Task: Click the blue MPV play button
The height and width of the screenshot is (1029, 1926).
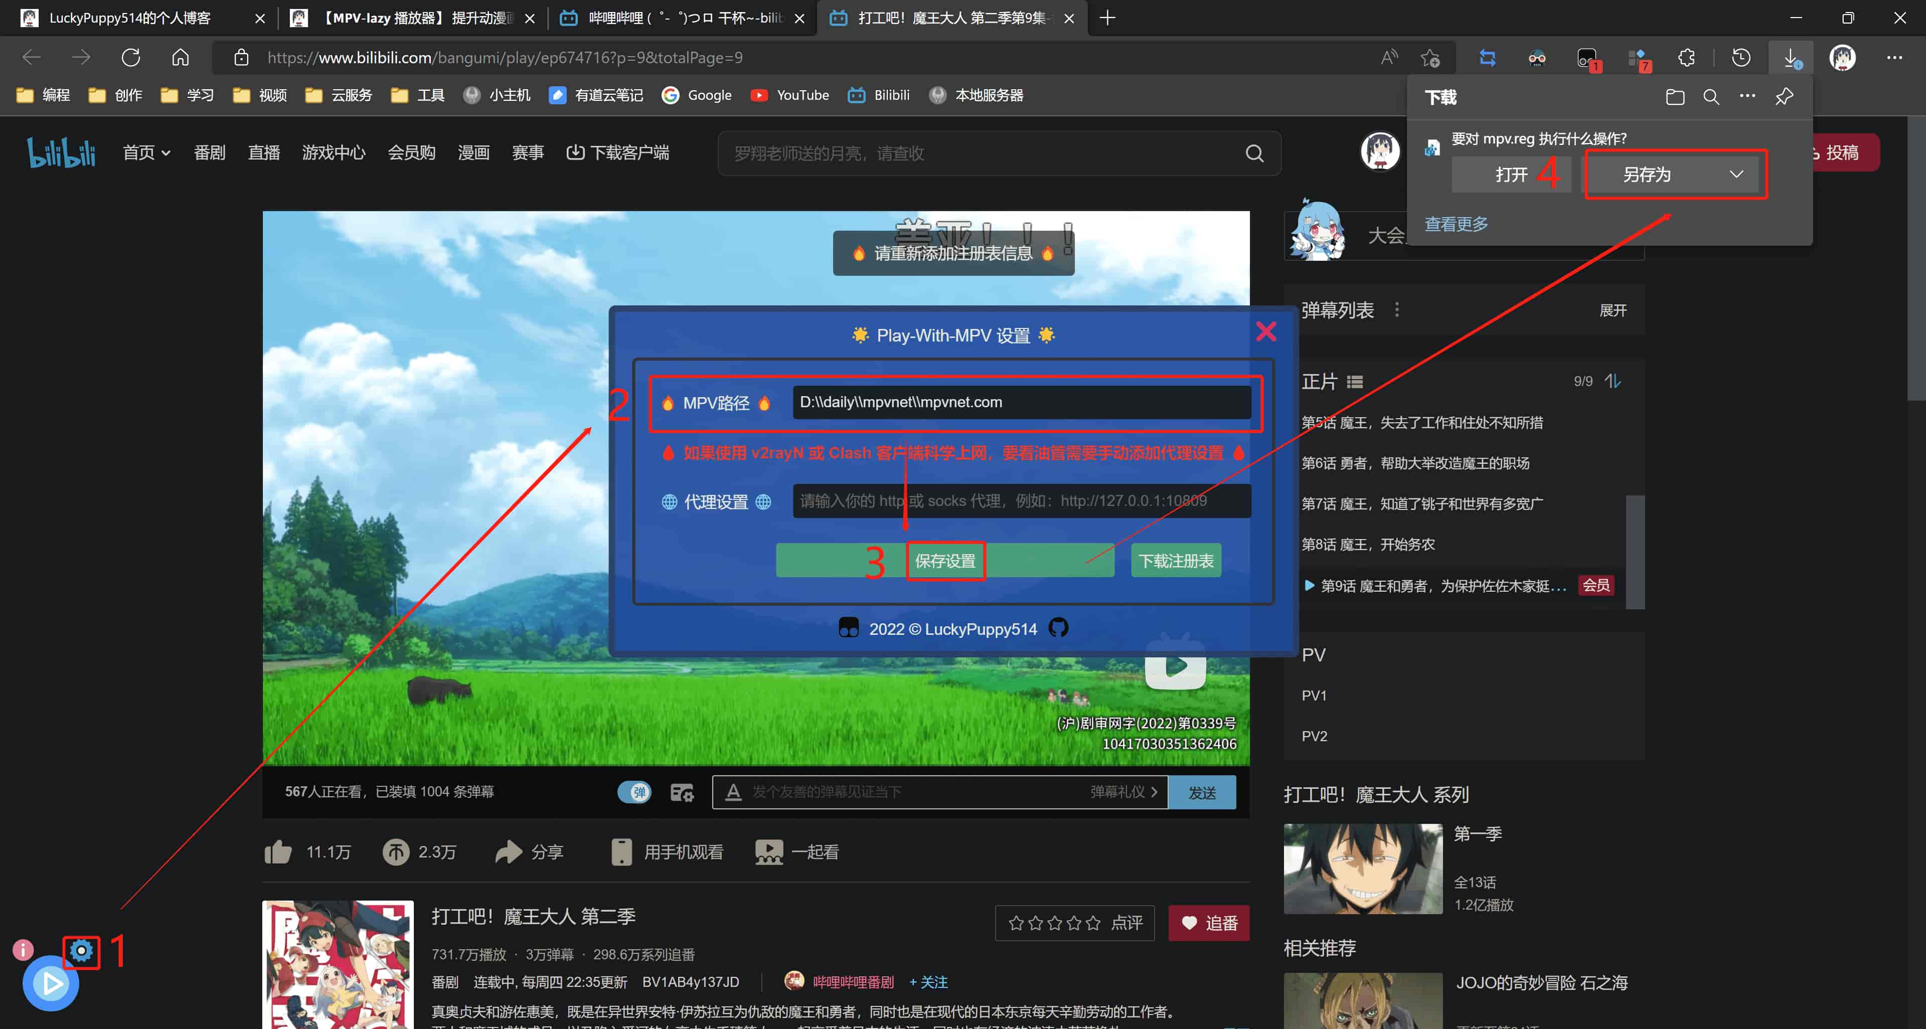Action: tap(51, 983)
